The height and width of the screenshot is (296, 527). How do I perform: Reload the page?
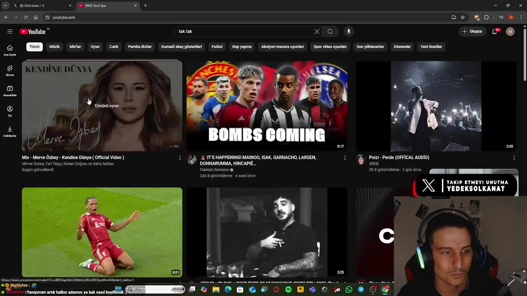point(26,17)
